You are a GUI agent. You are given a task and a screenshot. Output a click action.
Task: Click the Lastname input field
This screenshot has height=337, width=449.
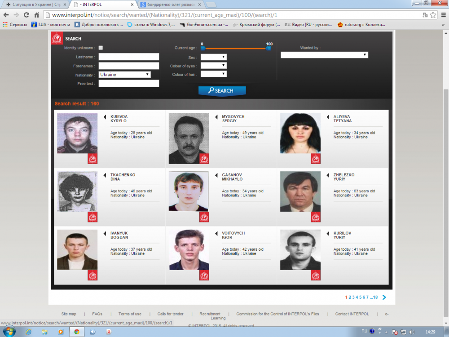[x=129, y=57]
